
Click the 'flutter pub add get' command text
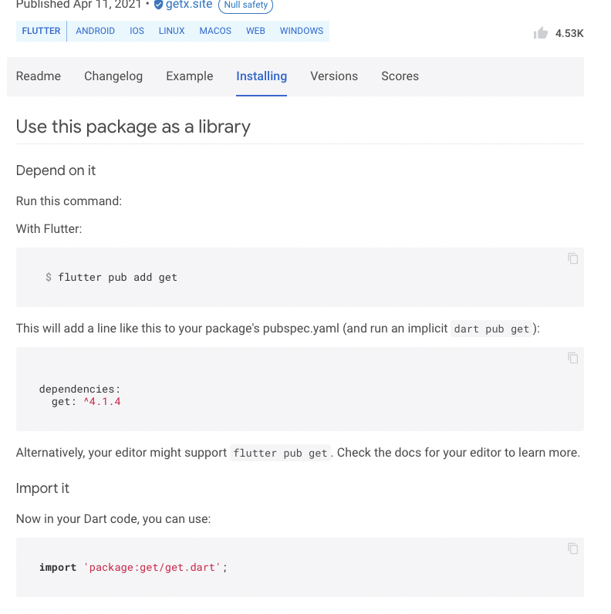coord(117,277)
